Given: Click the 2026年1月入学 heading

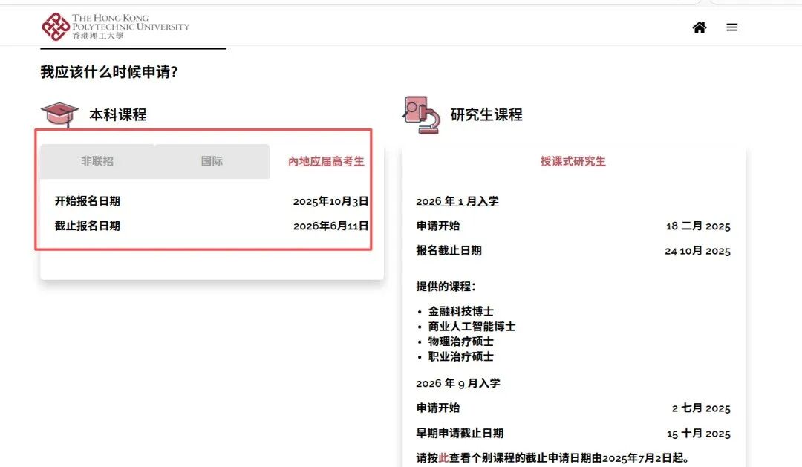Looking at the screenshot, I should click(x=457, y=201).
